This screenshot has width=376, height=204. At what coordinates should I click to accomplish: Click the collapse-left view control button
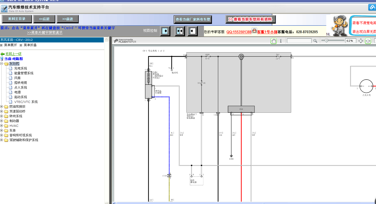tap(193, 31)
